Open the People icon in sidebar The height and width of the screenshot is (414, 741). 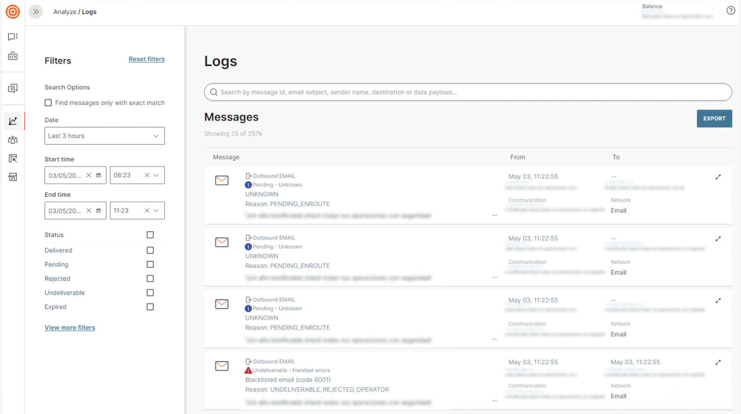click(x=13, y=140)
